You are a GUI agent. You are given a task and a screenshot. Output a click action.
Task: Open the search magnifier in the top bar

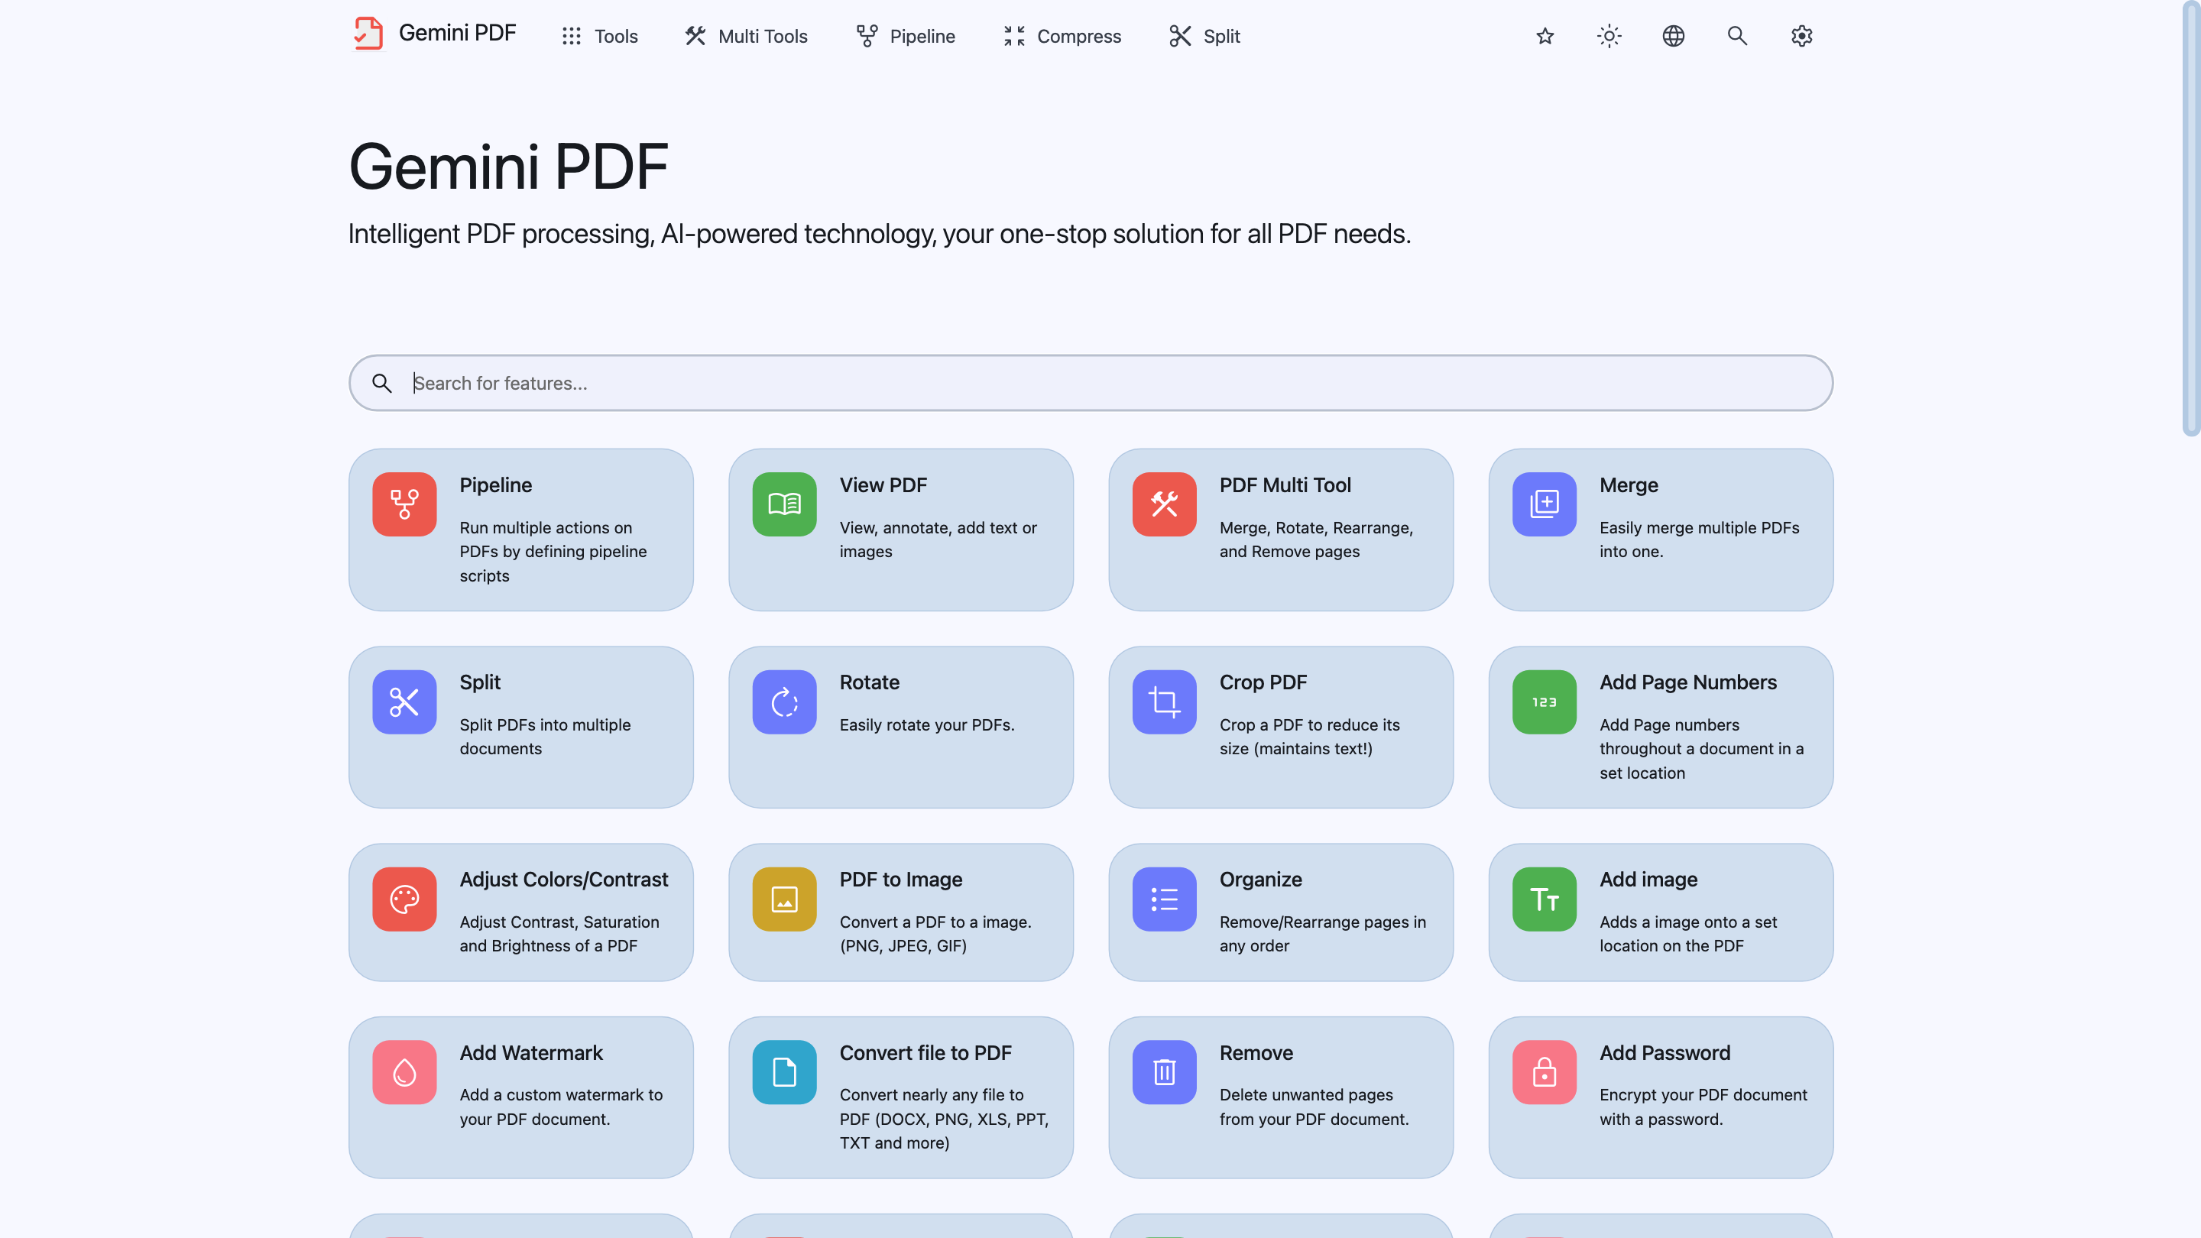[1736, 36]
